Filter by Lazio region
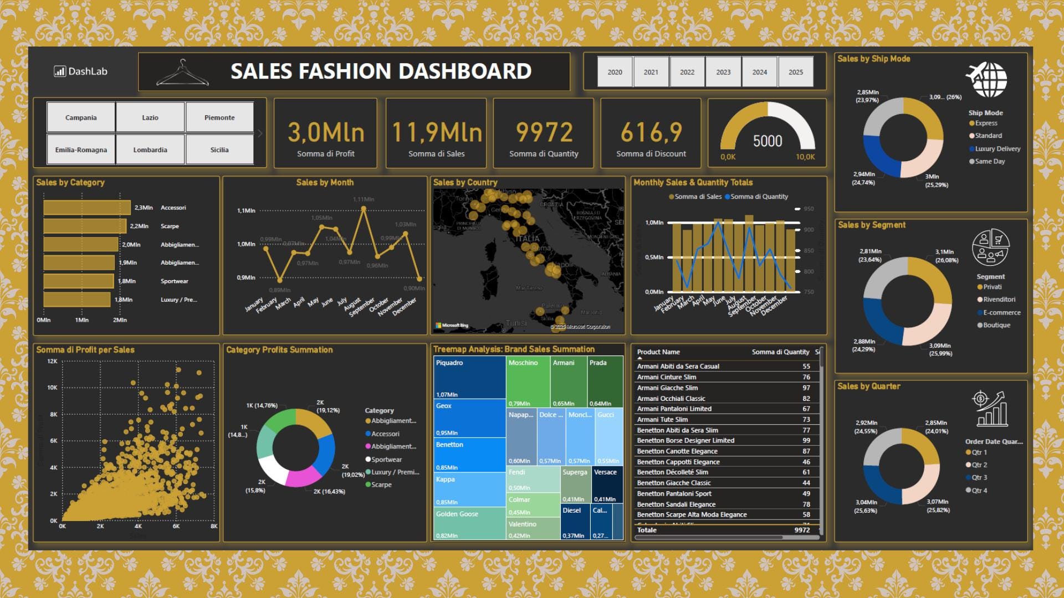 click(x=150, y=117)
